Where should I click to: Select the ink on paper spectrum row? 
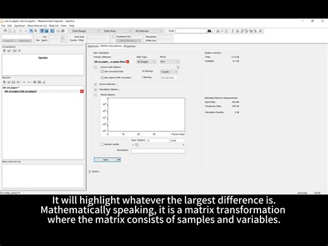43,91
